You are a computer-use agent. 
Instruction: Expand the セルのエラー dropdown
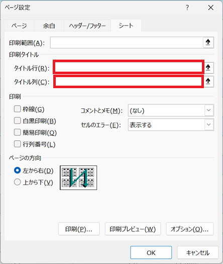click(x=171, y=125)
